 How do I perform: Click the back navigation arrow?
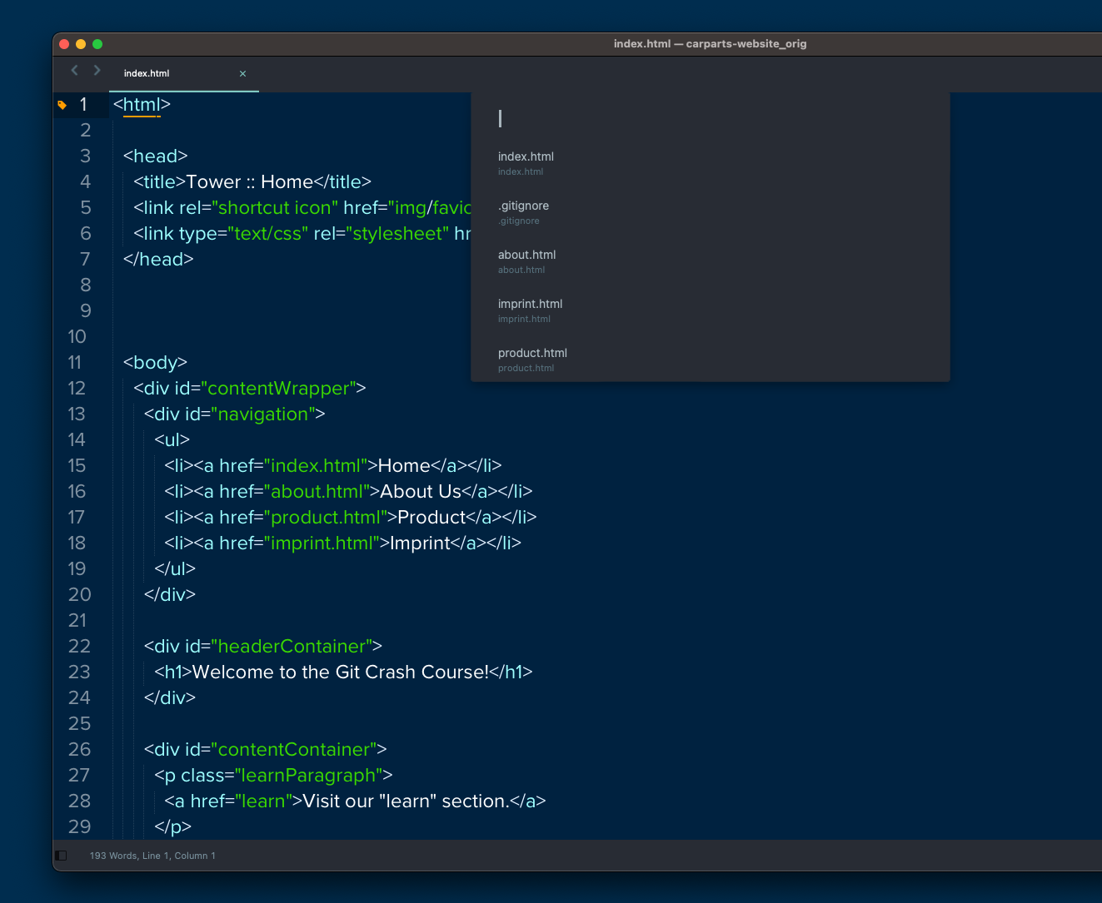tap(73, 71)
